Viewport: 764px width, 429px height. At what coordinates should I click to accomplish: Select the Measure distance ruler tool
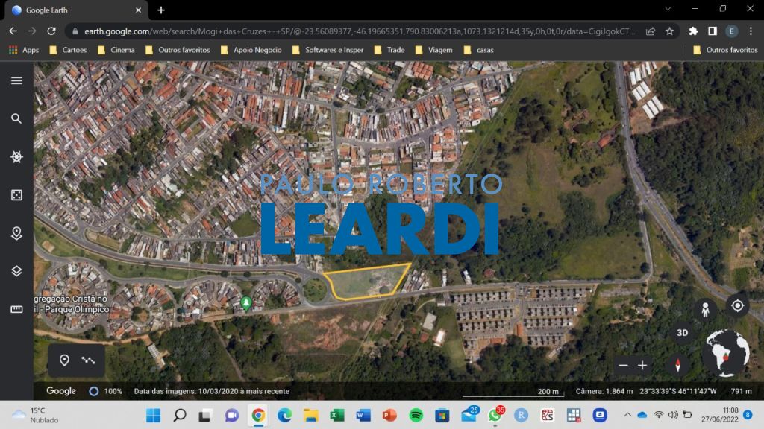(16, 308)
